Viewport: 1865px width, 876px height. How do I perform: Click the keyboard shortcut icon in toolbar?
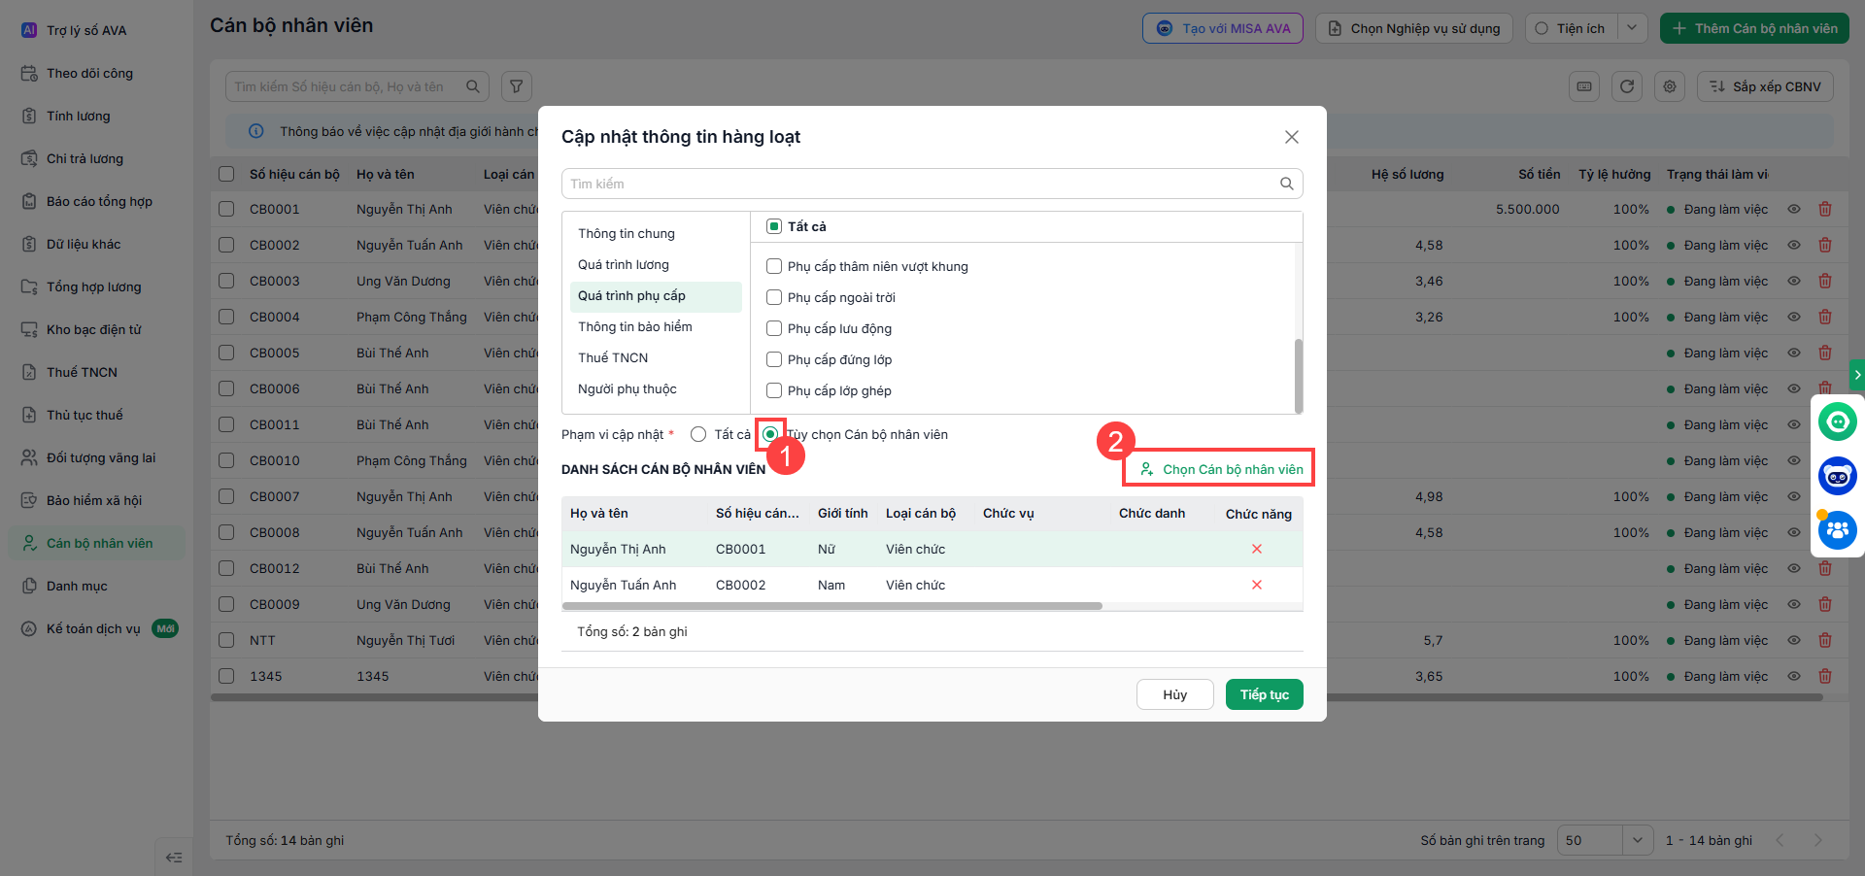pyautogui.click(x=1584, y=86)
